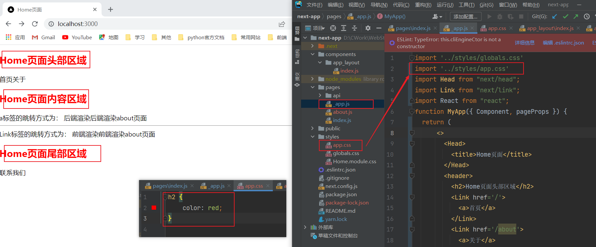Image resolution: width=596 pixels, height=247 pixels.
Task: Click the Run button in the WebStorm toolbar
Action: click(x=489, y=16)
